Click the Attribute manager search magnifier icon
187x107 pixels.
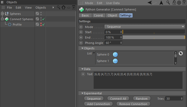[x=168, y=2]
